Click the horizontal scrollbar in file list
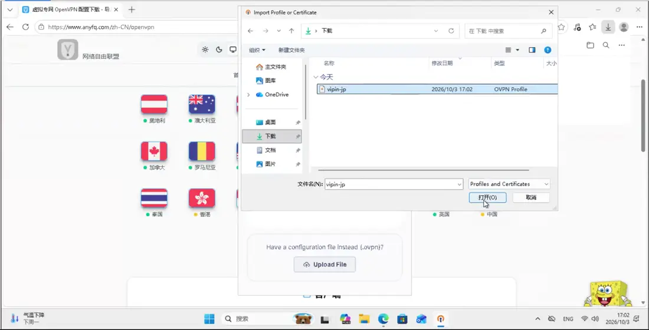 coord(424,170)
